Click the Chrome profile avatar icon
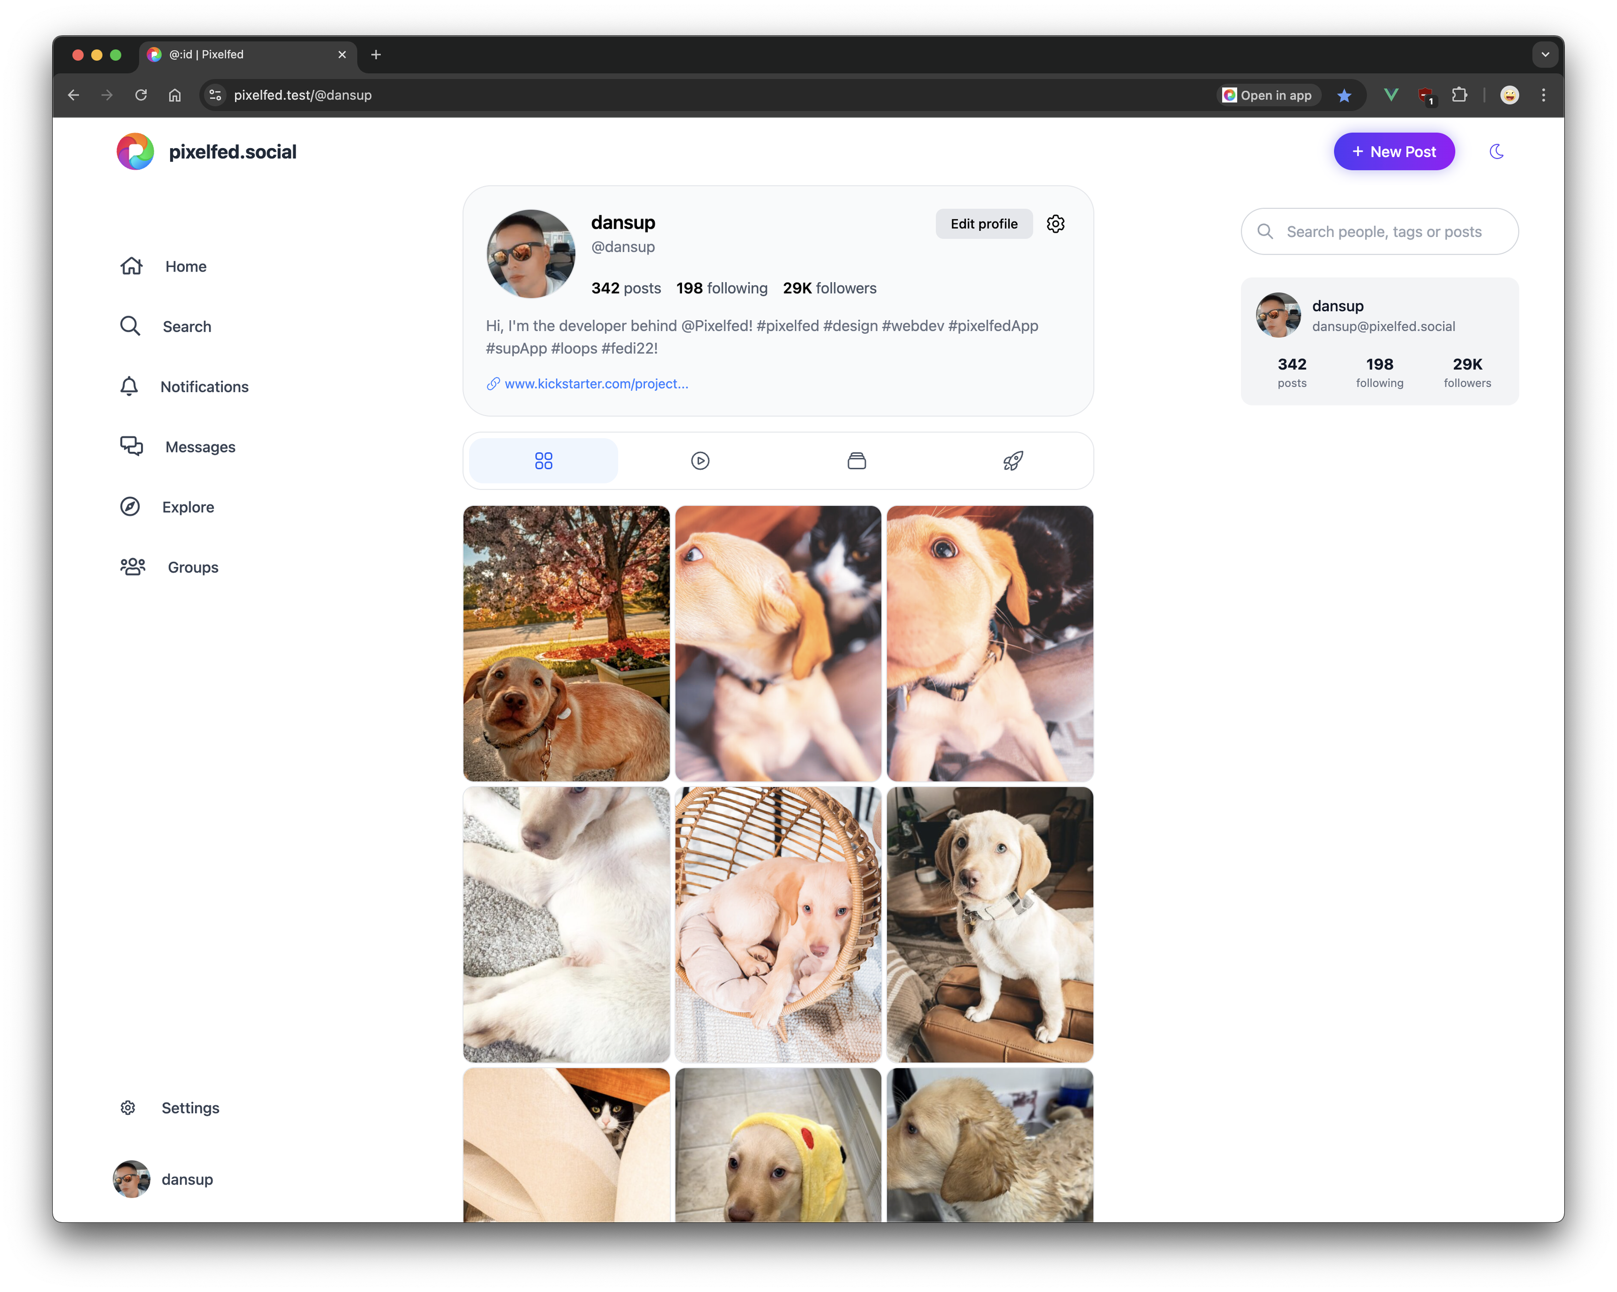 coord(1509,95)
